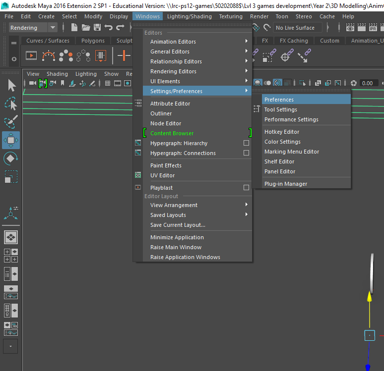Open the Render View eye clapper icon
The width and height of the screenshot is (384, 371).
[350, 27]
